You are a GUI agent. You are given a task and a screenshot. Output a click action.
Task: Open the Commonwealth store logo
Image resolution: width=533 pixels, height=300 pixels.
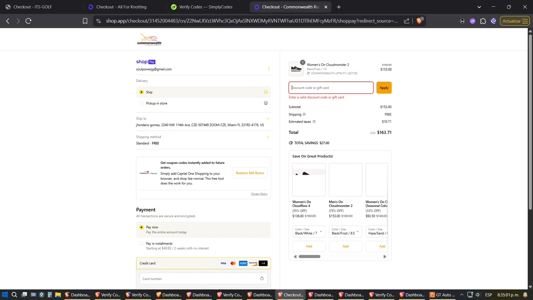pyautogui.click(x=149, y=39)
